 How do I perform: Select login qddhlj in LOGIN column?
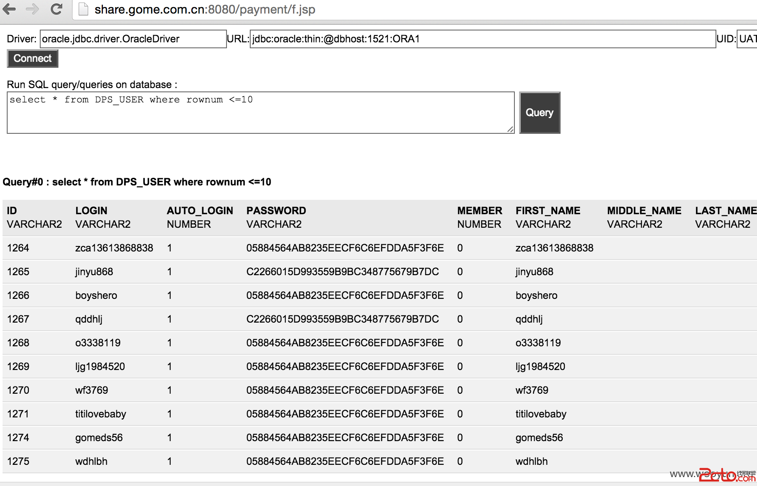pyautogui.click(x=89, y=319)
